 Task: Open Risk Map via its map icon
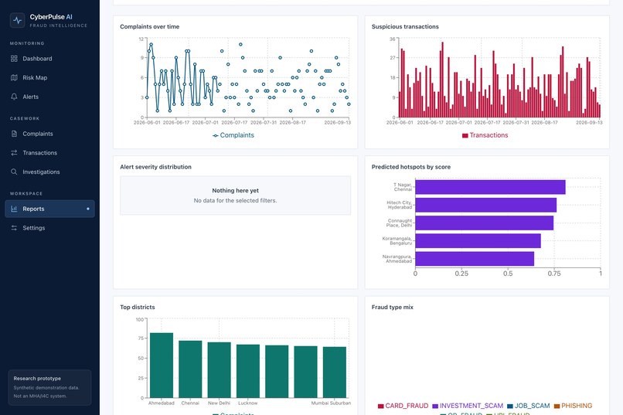tap(14, 78)
